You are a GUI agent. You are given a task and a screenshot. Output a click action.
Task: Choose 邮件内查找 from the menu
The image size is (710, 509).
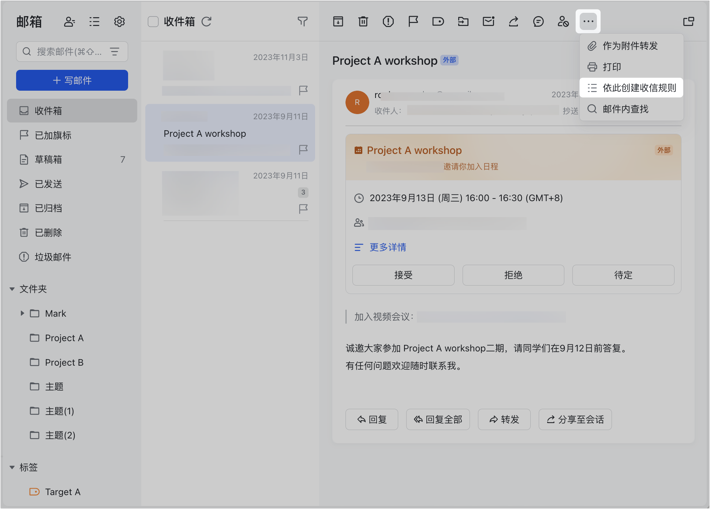[631, 109]
